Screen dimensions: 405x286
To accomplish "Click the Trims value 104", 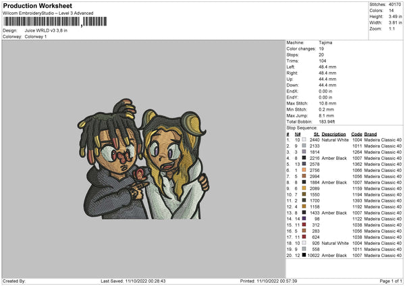I will click(x=323, y=61).
